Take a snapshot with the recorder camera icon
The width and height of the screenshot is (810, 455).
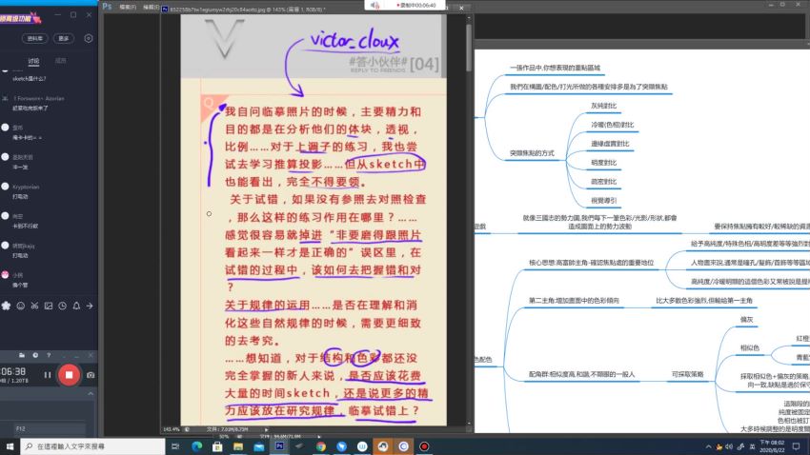pos(91,375)
